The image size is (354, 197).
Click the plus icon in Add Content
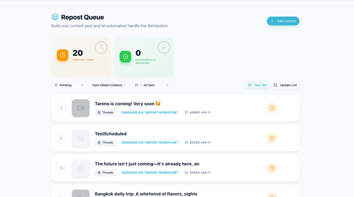click(272, 21)
